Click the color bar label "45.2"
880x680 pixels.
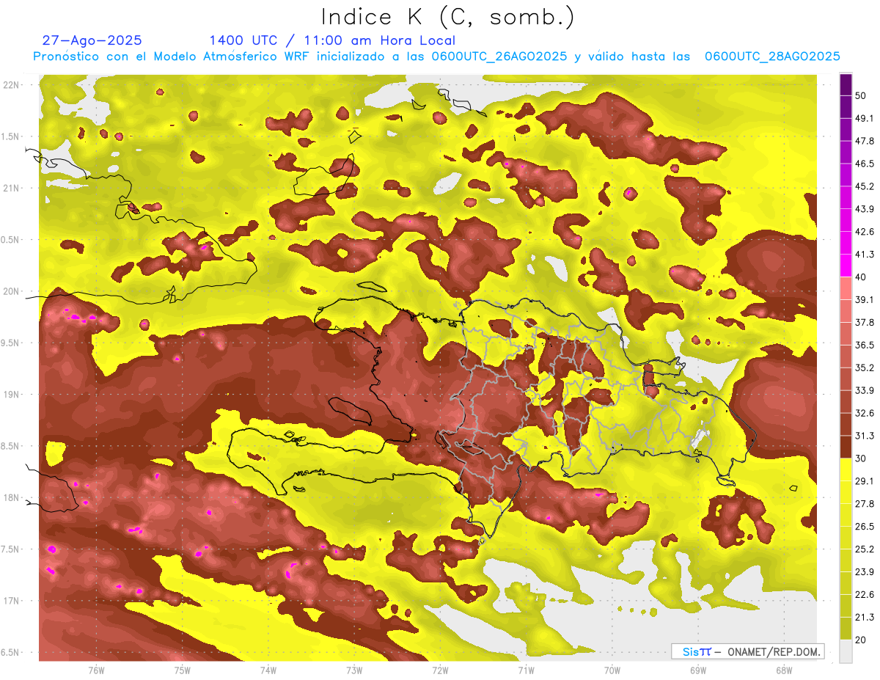pos(864,186)
